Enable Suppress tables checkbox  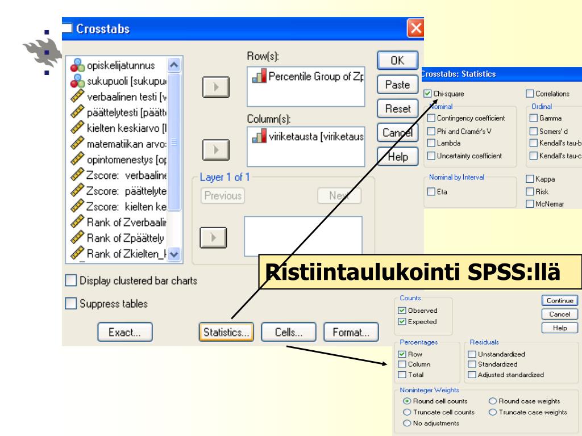70,303
